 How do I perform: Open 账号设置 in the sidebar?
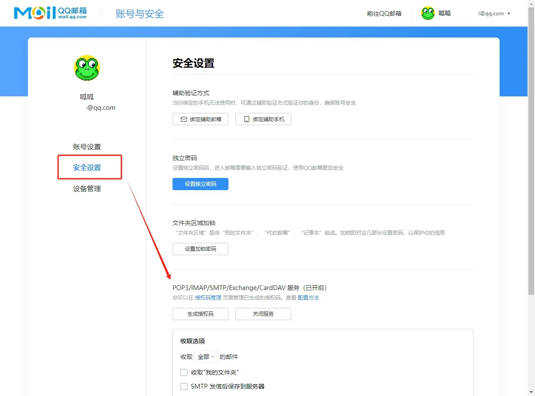click(x=87, y=147)
